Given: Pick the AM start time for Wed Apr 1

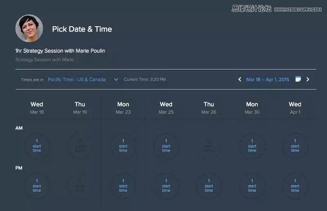Looking at the screenshot, I should point(295,146).
